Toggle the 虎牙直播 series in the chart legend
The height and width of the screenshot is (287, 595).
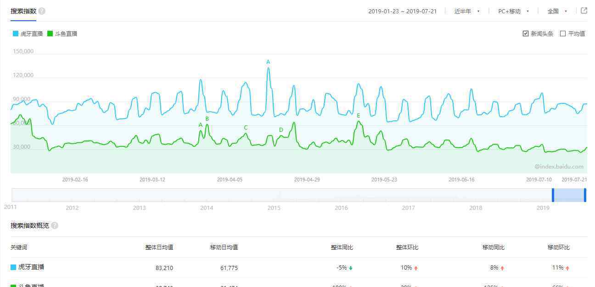pos(28,34)
